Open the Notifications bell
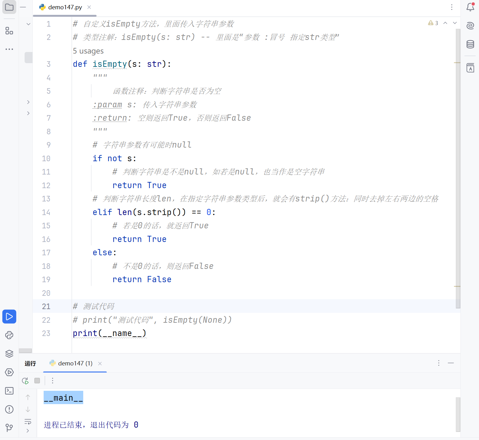 (470, 7)
